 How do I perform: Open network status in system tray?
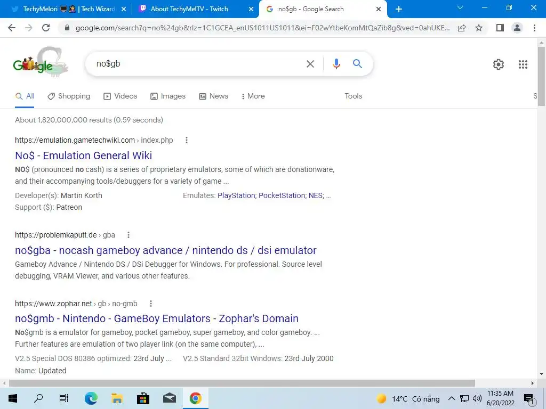[x=464, y=398]
